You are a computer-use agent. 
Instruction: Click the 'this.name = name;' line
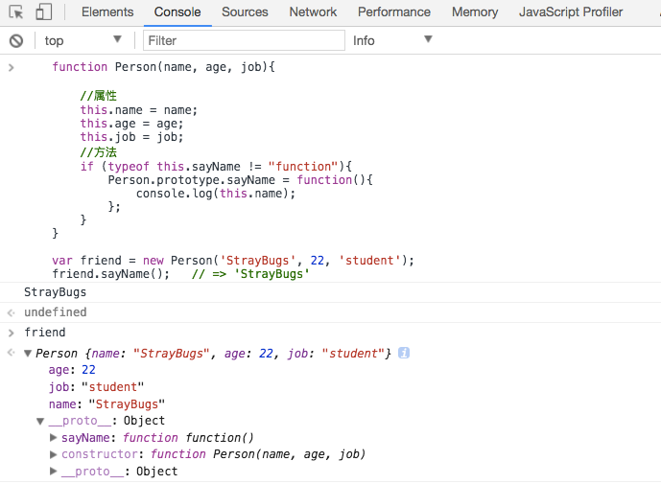point(139,110)
